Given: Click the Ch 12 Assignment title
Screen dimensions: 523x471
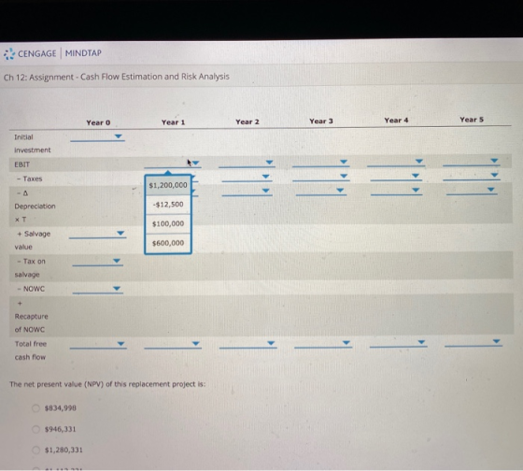Looking at the screenshot, I should pyautogui.click(x=117, y=78).
